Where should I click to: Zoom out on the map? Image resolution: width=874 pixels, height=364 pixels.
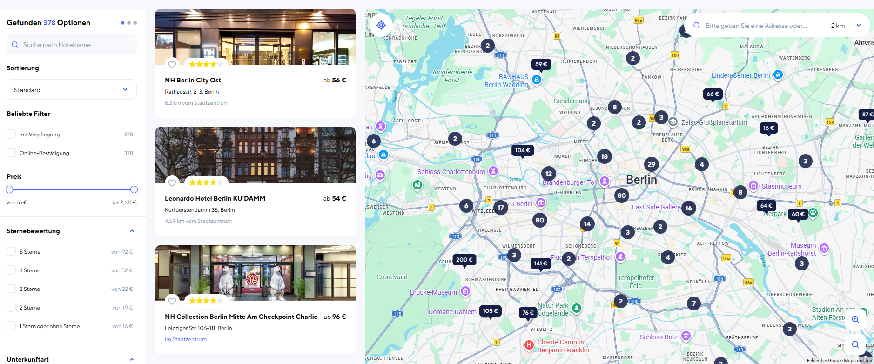(855, 344)
